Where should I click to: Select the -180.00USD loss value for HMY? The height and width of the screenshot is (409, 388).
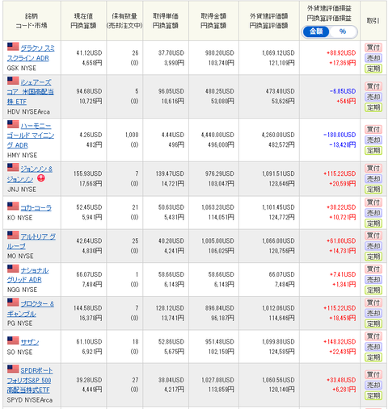[x=339, y=135]
